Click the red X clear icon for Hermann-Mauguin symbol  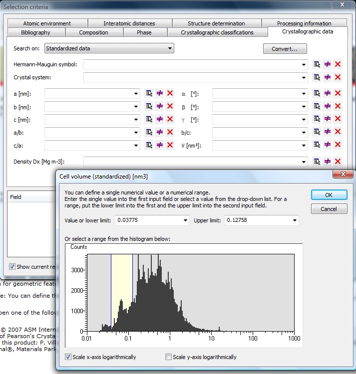click(338, 64)
